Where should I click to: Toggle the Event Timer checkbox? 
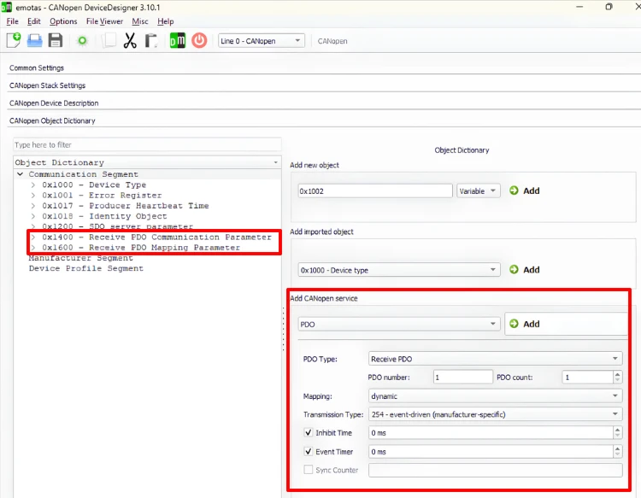(x=309, y=451)
